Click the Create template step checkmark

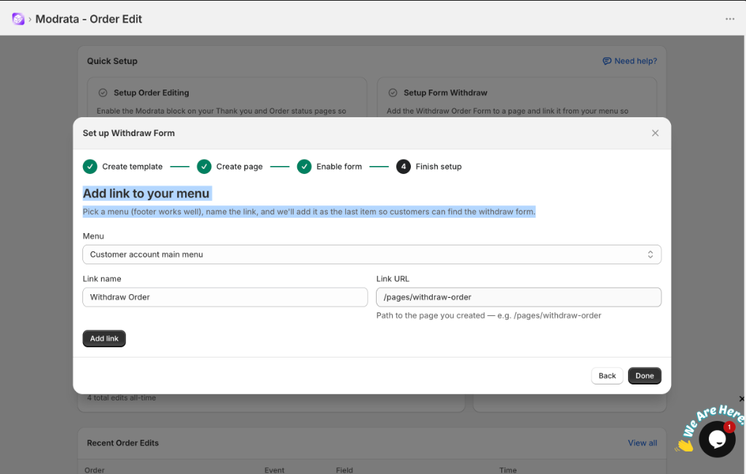coord(90,167)
